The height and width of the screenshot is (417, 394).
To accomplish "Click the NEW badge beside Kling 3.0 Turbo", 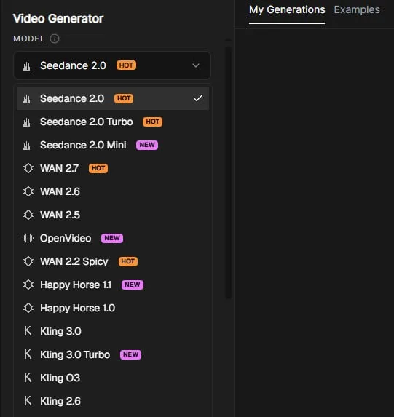I will pyautogui.click(x=130, y=354).
